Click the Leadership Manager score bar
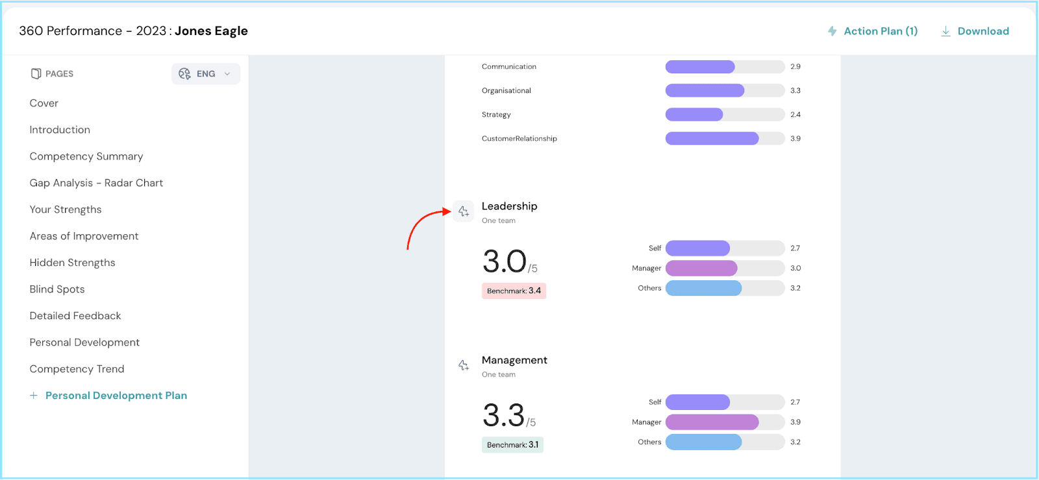The image size is (1039, 480). 724,268
